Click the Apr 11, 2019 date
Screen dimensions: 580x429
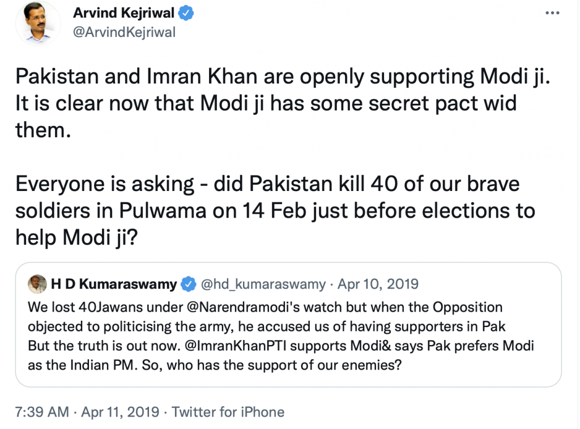[x=121, y=411]
